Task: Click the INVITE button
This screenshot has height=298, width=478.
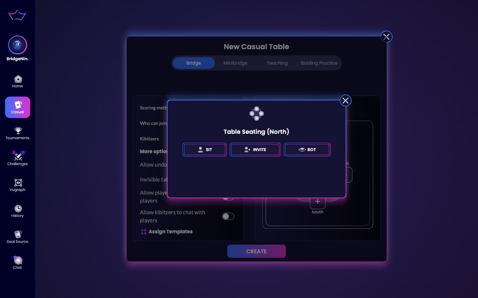Action: point(255,150)
